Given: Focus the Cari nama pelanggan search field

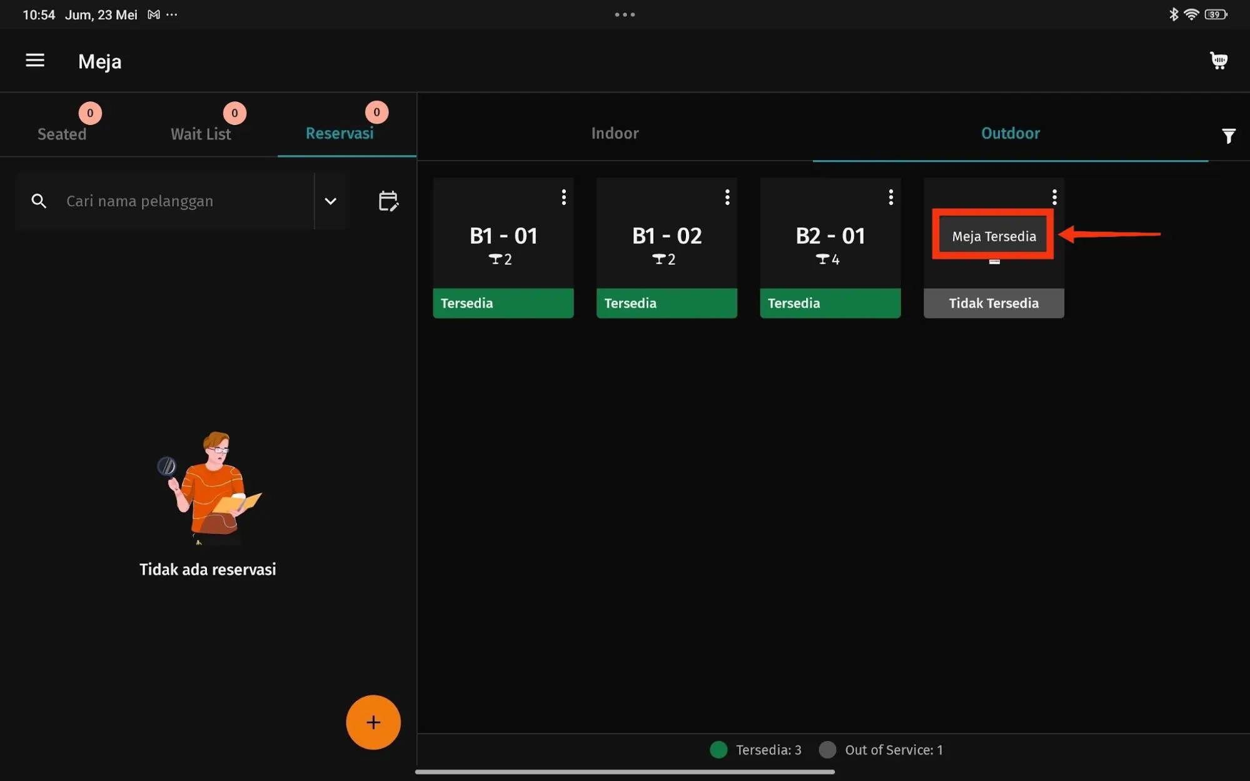Looking at the screenshot, I should click(x=165, y=201).
